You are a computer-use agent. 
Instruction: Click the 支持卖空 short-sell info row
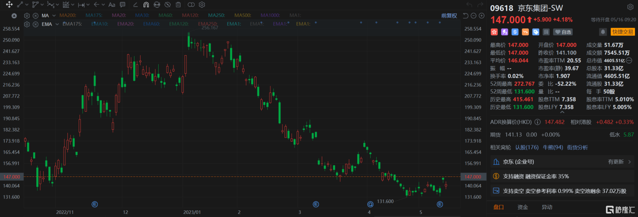(562, 190)
